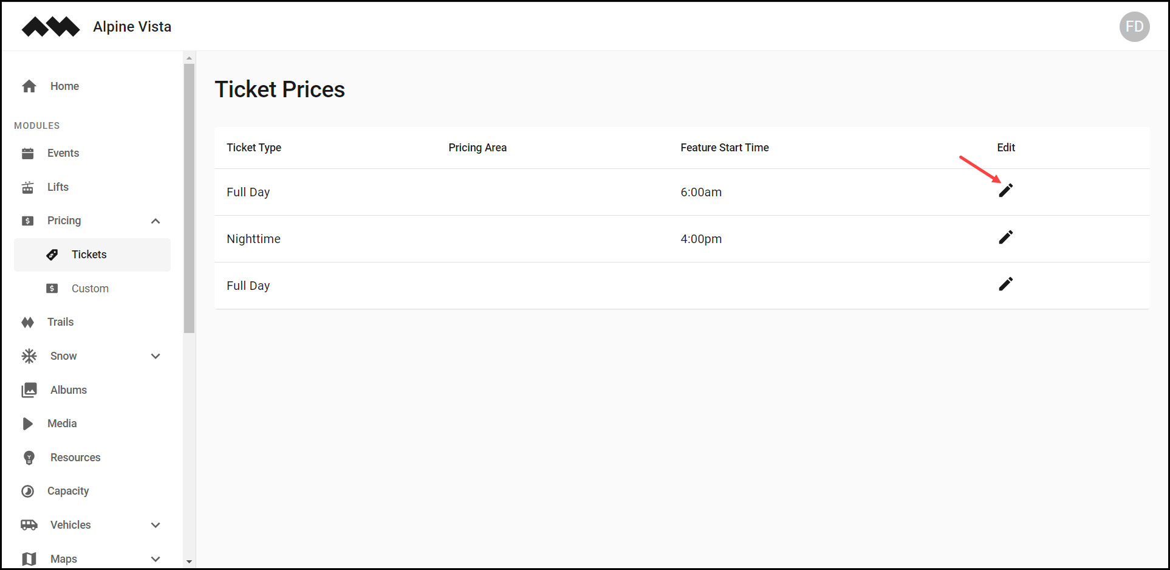Expand the Snow section
This screenshot has width=1170, height=570.
coord(156,356)
